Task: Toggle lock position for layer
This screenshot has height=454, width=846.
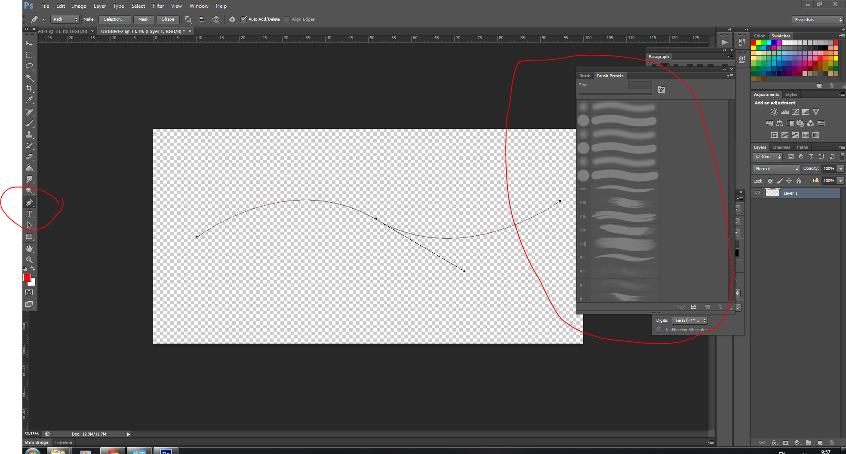Action: 789,181
